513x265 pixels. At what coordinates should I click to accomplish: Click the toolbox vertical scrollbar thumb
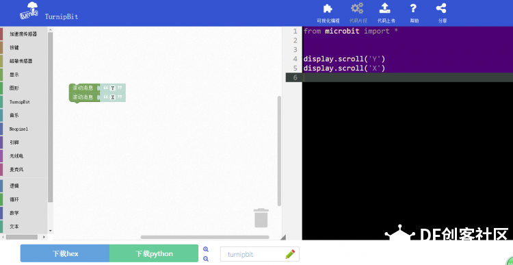click(51, 117)
